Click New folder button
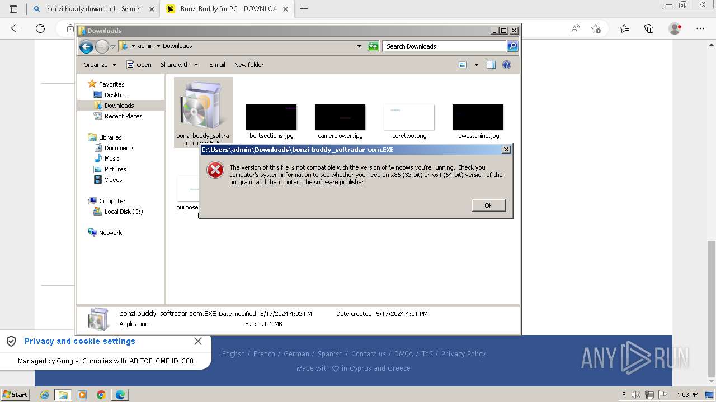This screenshot has width=716, height=402. pos(249,65)
